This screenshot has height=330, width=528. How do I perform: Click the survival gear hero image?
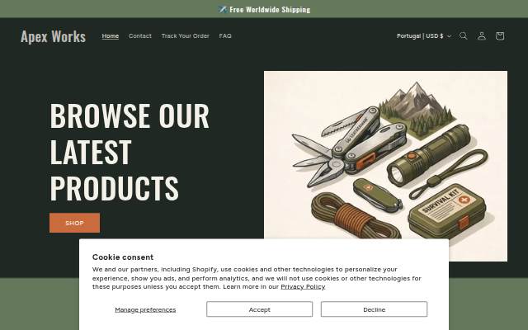click(x=385, y=155)
